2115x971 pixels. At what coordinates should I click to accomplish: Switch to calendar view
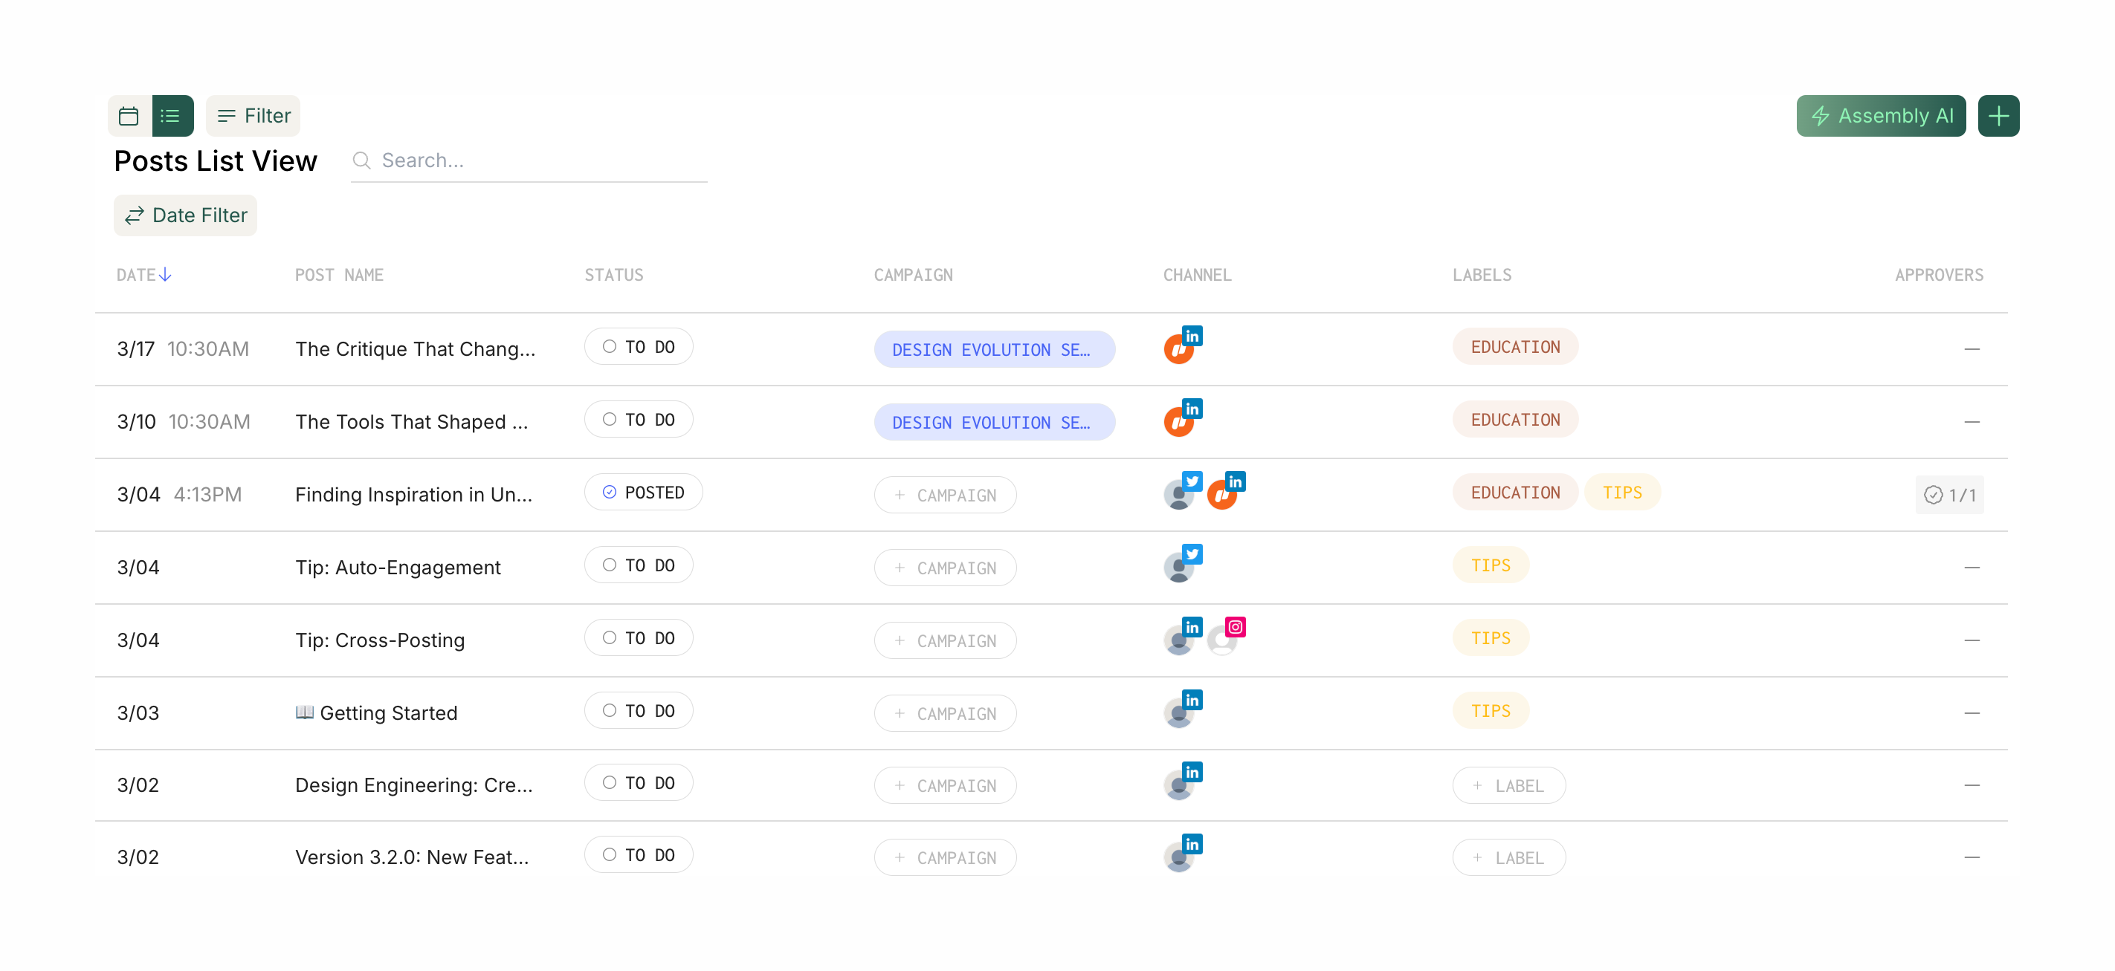[x=129, y=116]
